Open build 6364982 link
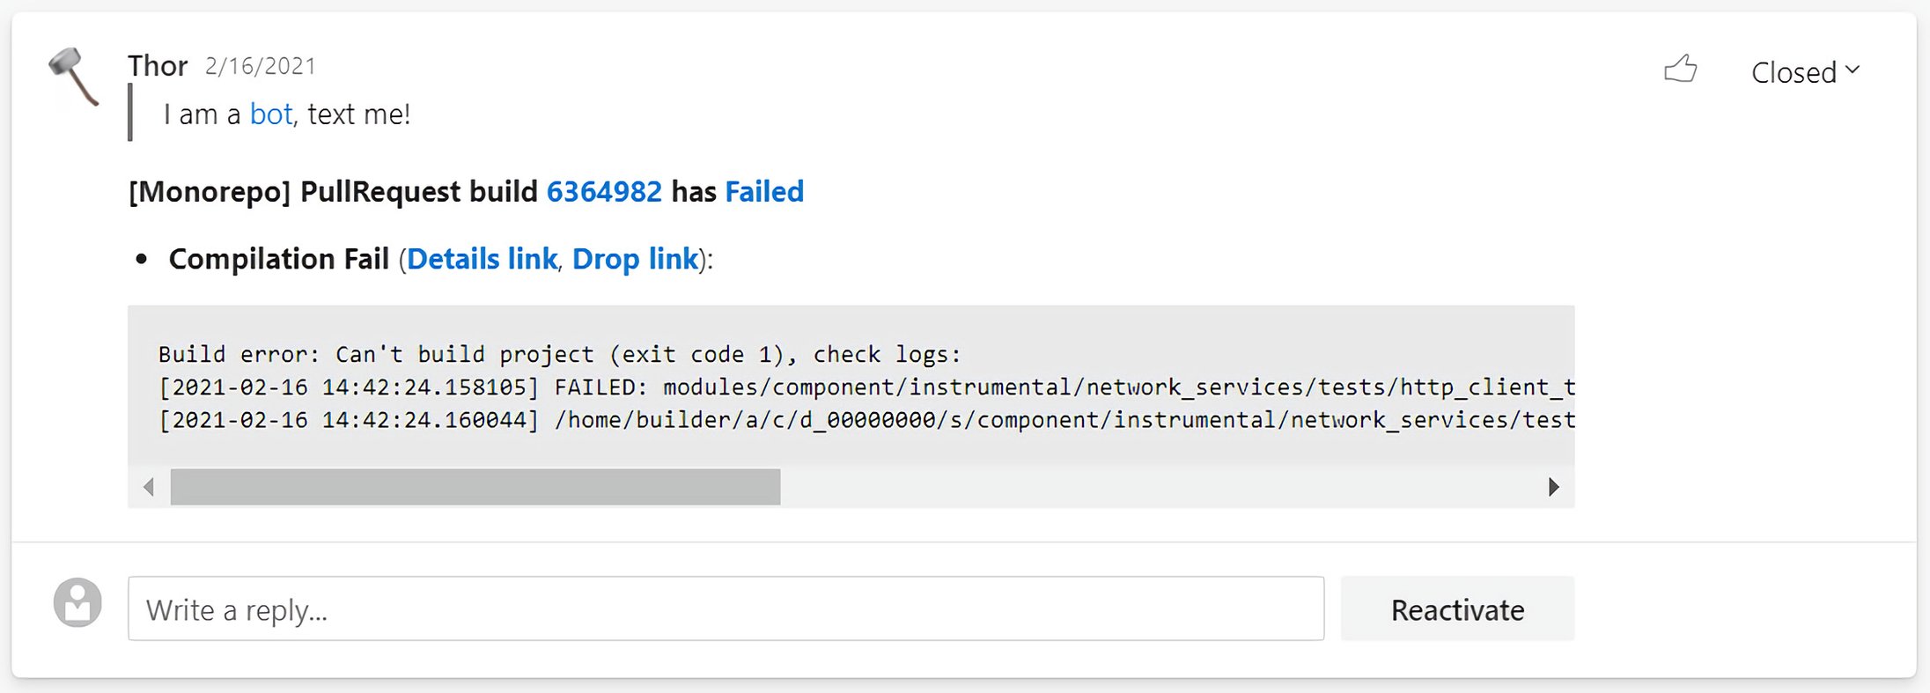Image resolution: width=1930 pixels, height=693 pixels. click(604, 191)
